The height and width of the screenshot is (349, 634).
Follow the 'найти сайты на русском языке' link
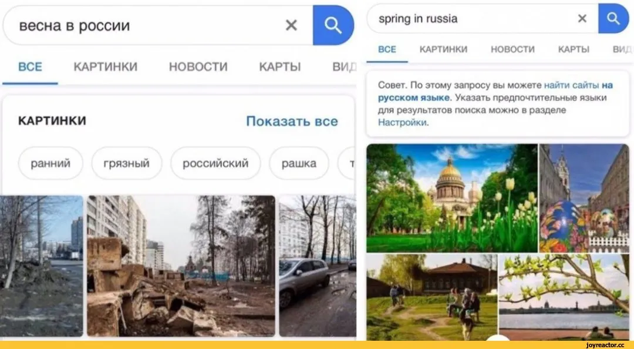(495, 92)
